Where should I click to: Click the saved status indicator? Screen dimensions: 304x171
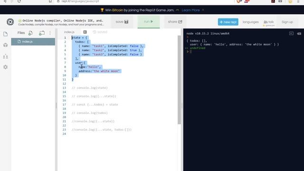click(100, 32)
